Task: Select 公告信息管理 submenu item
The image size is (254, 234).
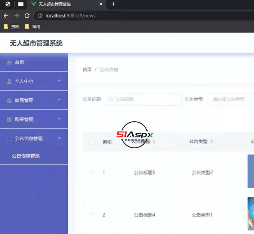Action: 26,156
